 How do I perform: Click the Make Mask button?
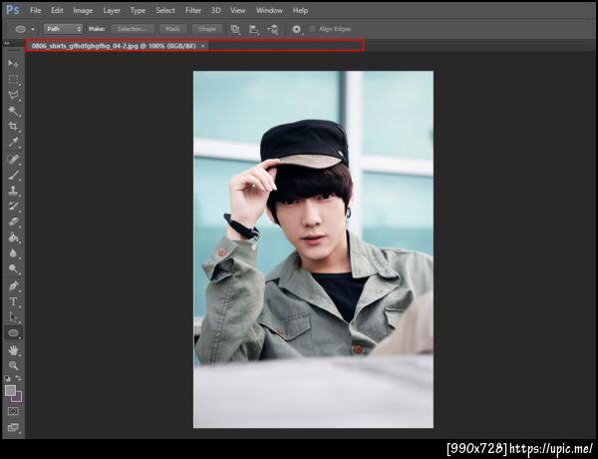coord(172,29)
